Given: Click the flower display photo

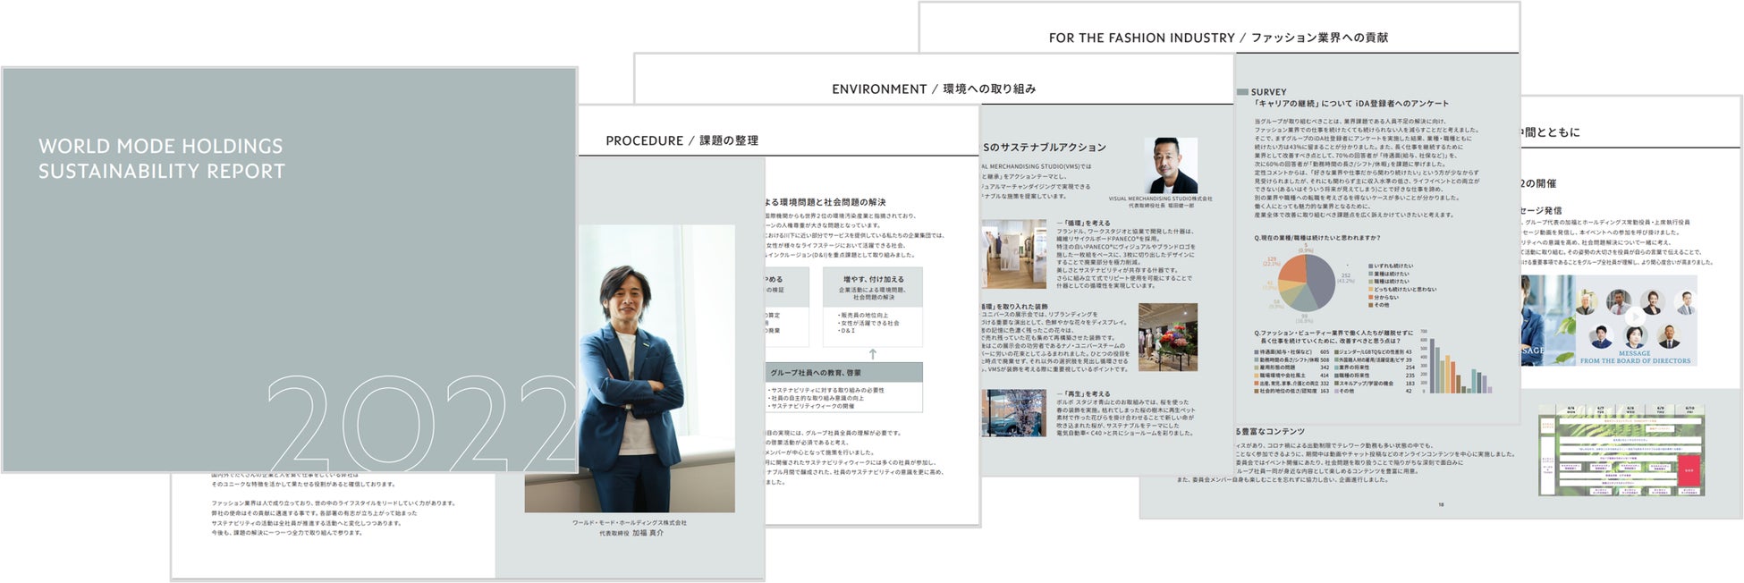Looking at the screenshot, I should tap(1167, 337).
